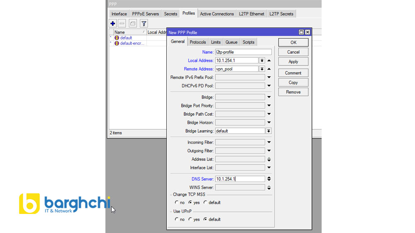Open the Filter funnel icon
This screenshot has width=415, height=233.
click(x=144, y=24)
